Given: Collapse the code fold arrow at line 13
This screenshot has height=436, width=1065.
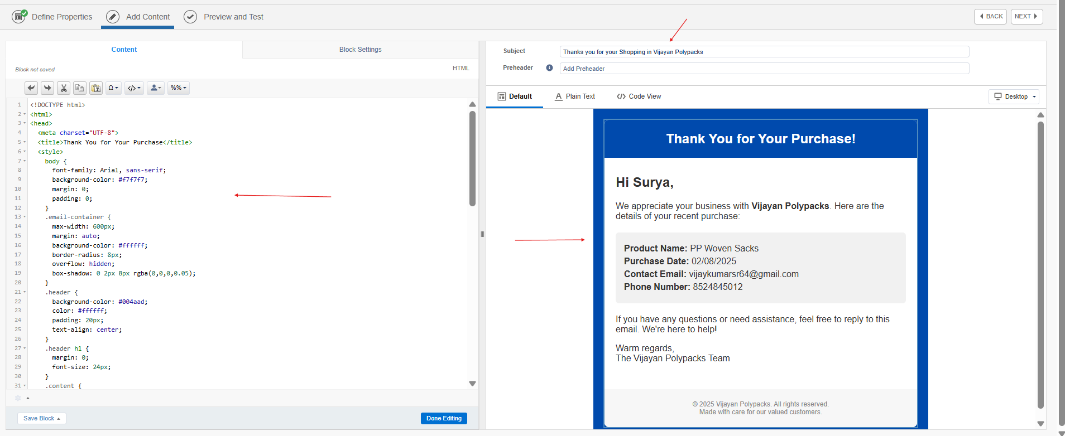Looking at the screenshot, I should point(25,217).
